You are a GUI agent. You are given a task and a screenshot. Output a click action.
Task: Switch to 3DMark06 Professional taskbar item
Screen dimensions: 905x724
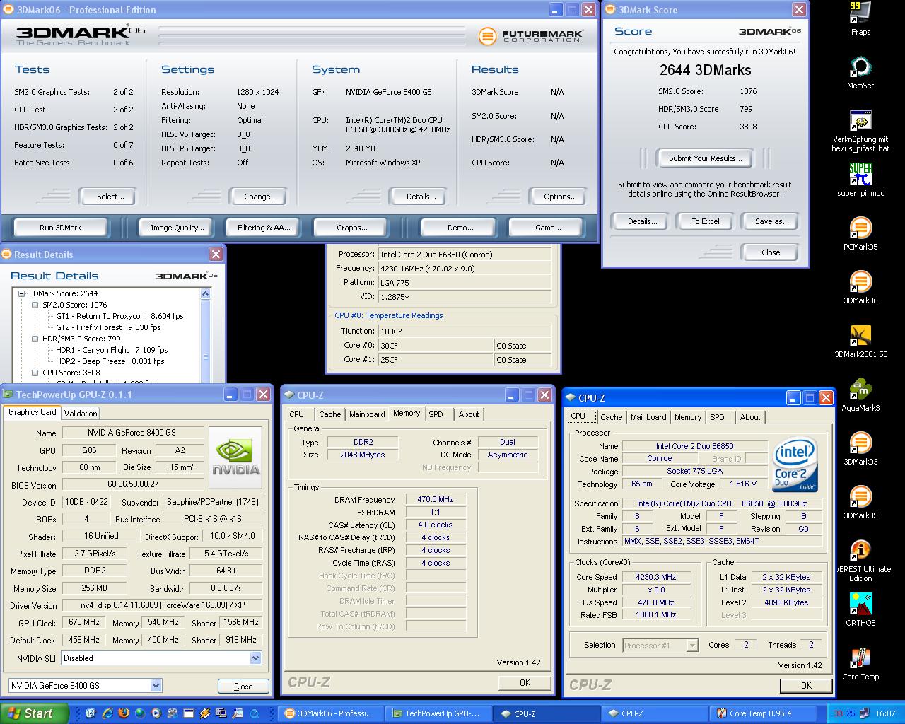click(332, 713)
